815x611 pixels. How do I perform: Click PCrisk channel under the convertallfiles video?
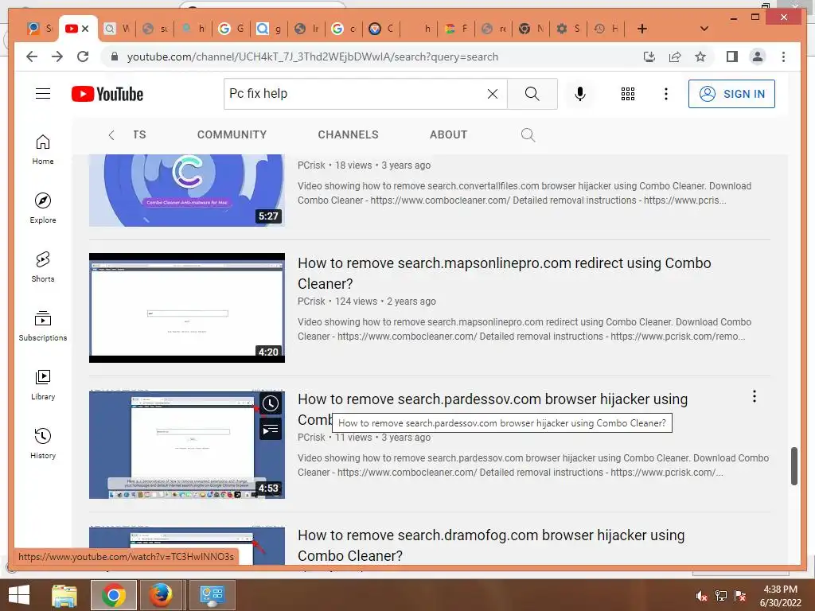tap(311, 165)
